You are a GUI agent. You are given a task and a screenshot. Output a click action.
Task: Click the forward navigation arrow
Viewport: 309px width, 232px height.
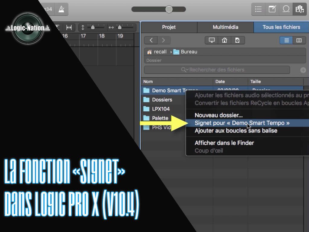tap(164, 40)
